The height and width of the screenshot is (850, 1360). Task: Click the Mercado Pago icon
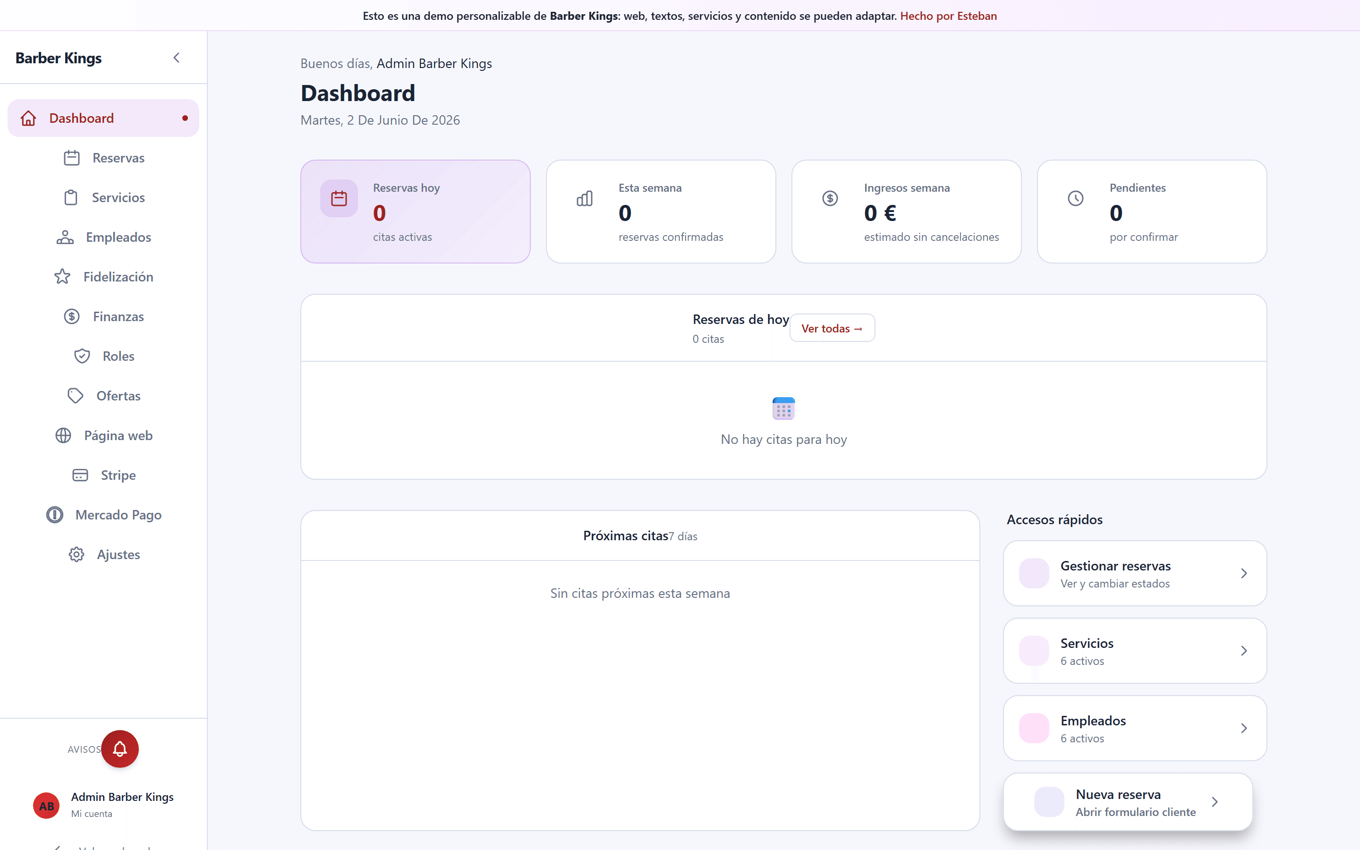(54, 515)
